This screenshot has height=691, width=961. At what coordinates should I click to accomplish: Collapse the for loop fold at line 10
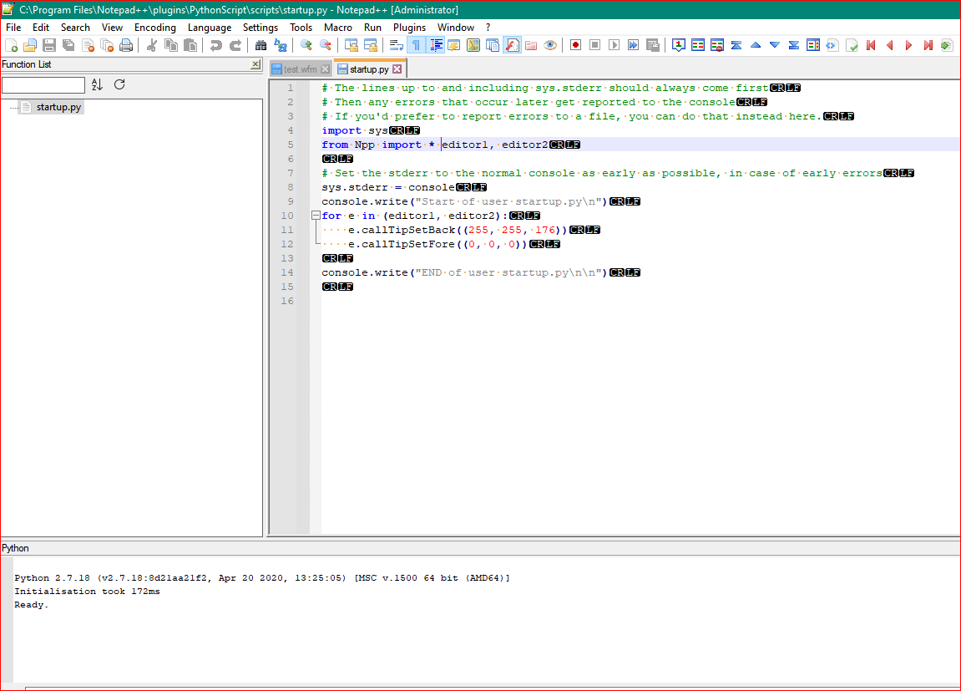coord(315,215)
